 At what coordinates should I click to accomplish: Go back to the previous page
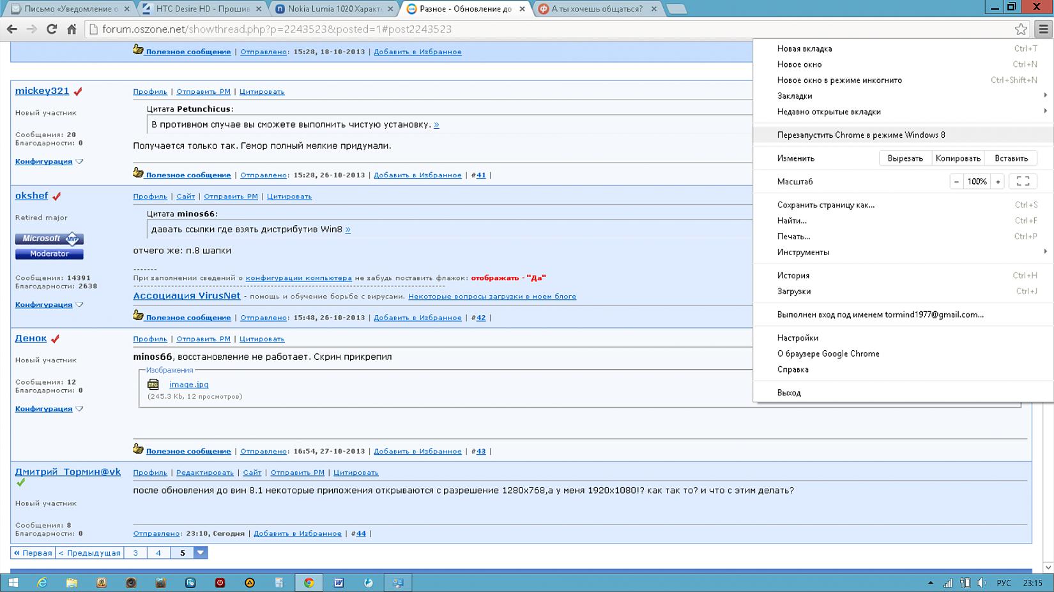(11, 29)
